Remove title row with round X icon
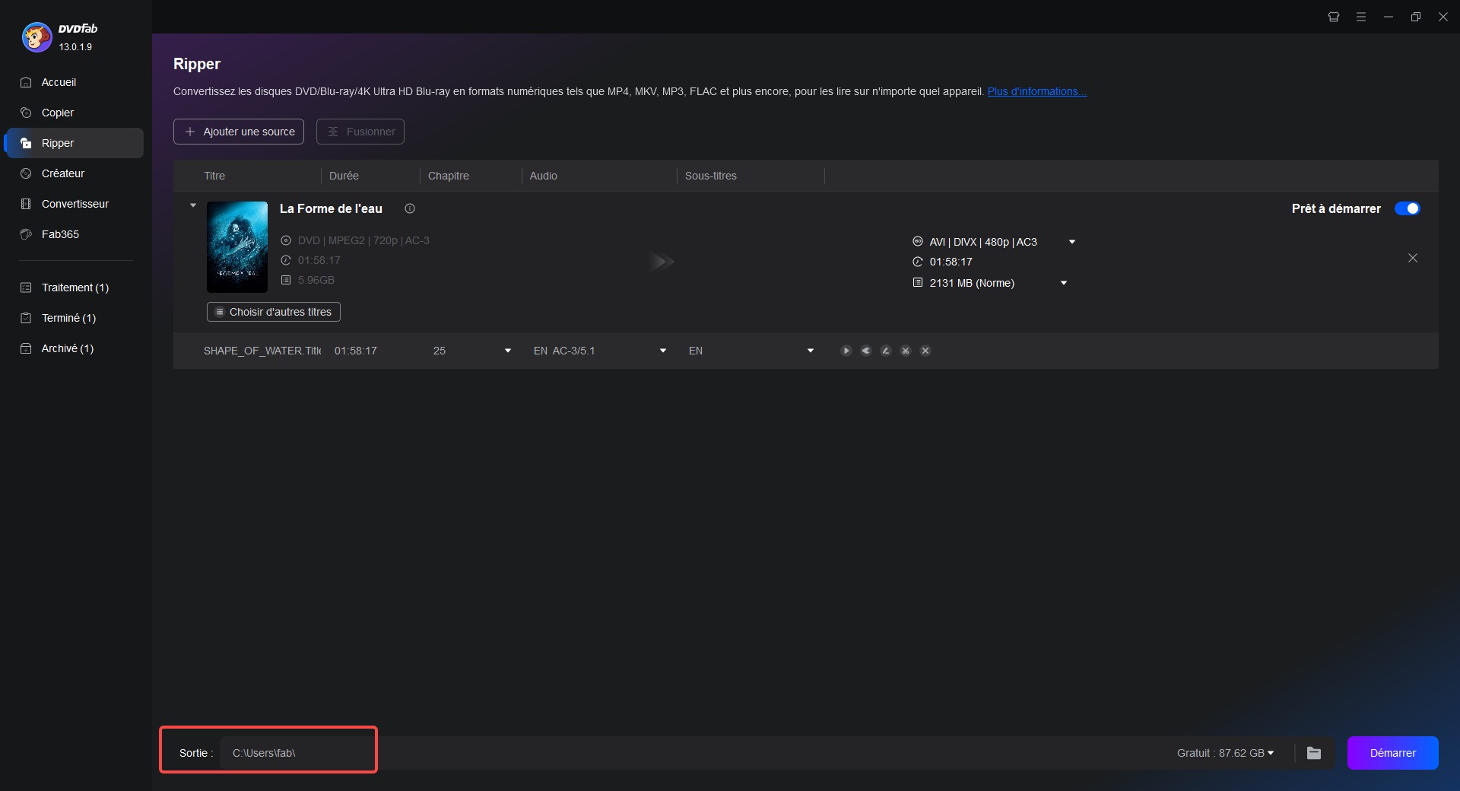 tap(925, 351)
